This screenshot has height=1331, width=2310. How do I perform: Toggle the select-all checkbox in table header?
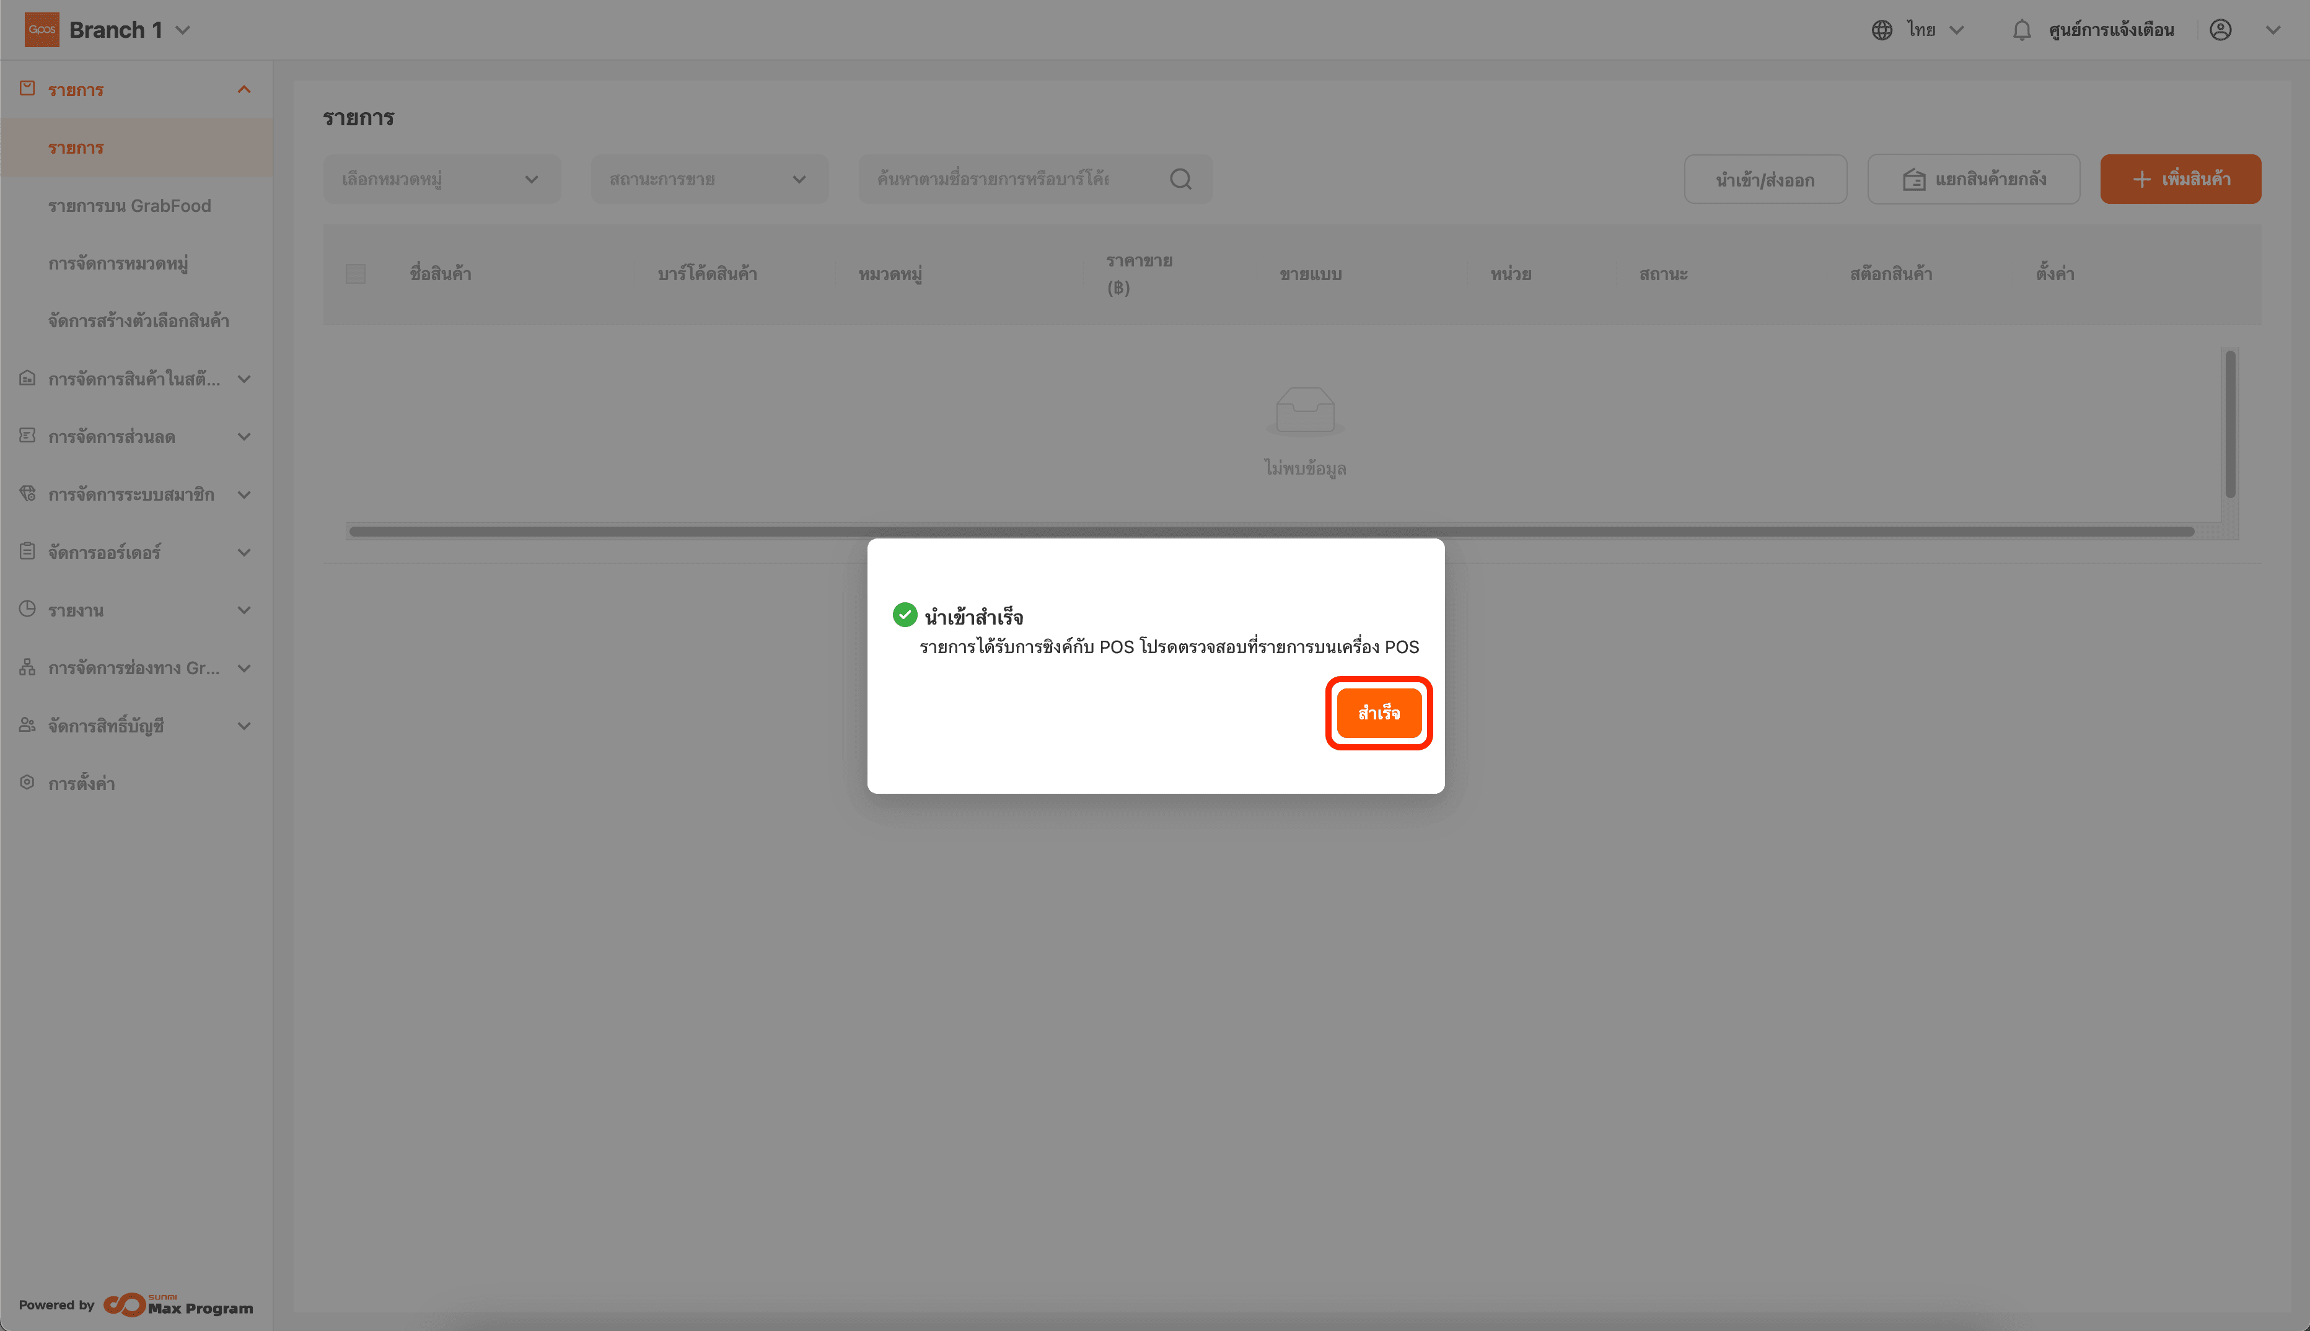(356, 275)
